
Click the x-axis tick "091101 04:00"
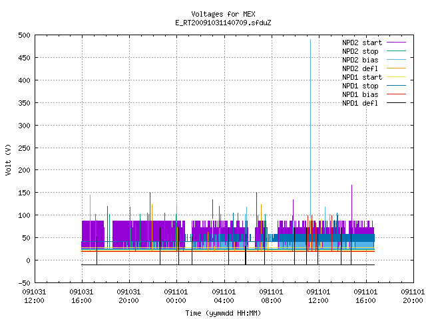tap(224, 296)
